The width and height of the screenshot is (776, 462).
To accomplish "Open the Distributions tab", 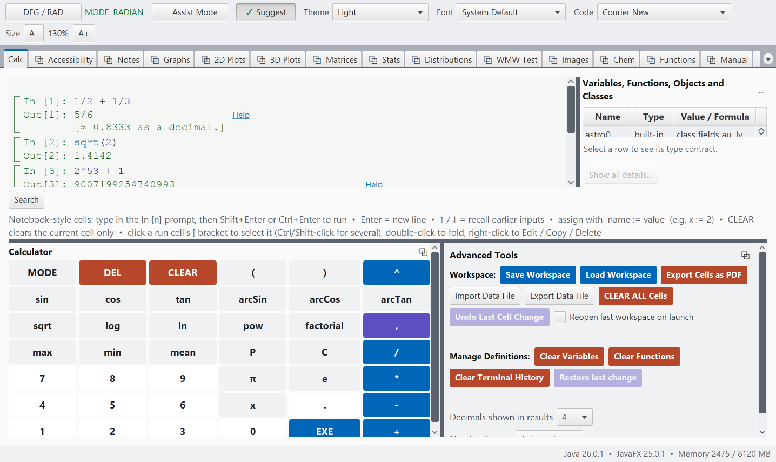I will (441, 59).
